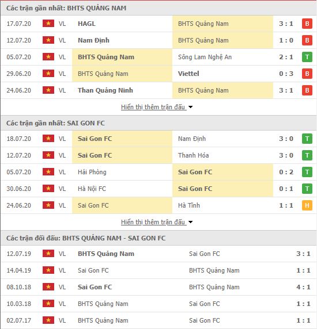
Task: Click the T result badge on Hải Phòng row
Action: coord(307,172)
